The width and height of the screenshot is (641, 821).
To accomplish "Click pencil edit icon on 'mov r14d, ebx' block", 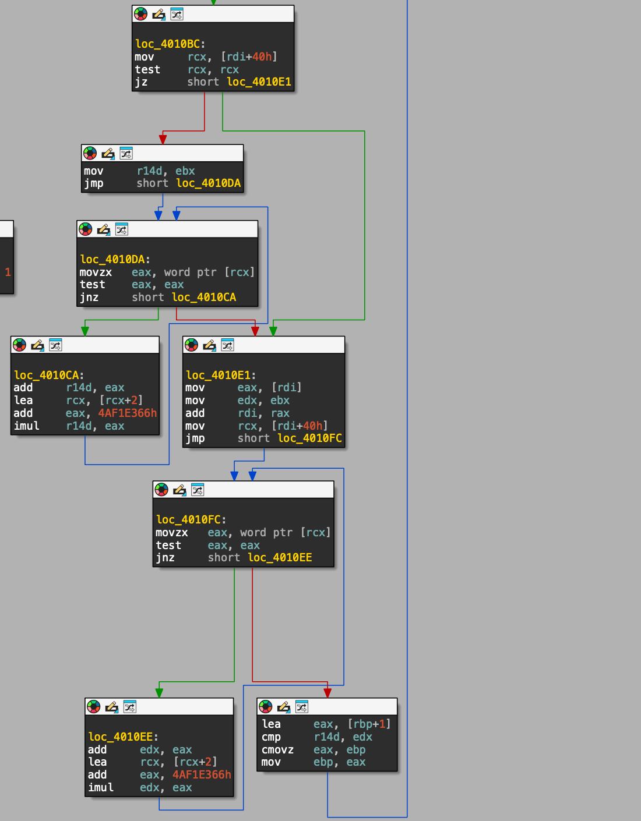I will [x=108, y=153].
